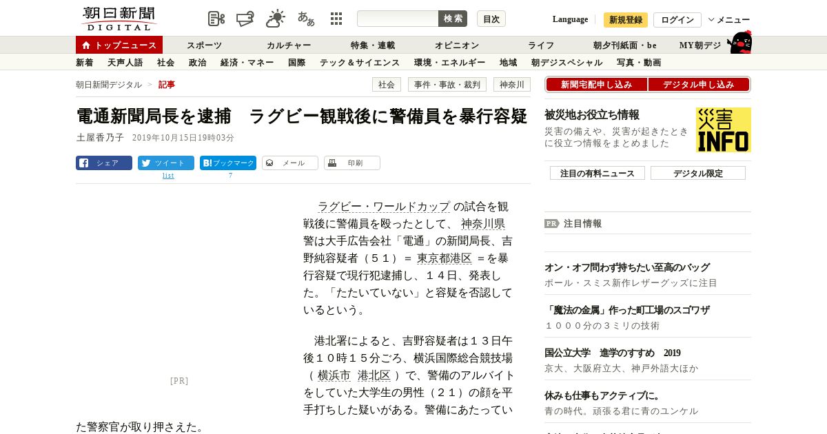
Task: Select 経済・マネー in the sub navigation
Action: pos(247,63)
